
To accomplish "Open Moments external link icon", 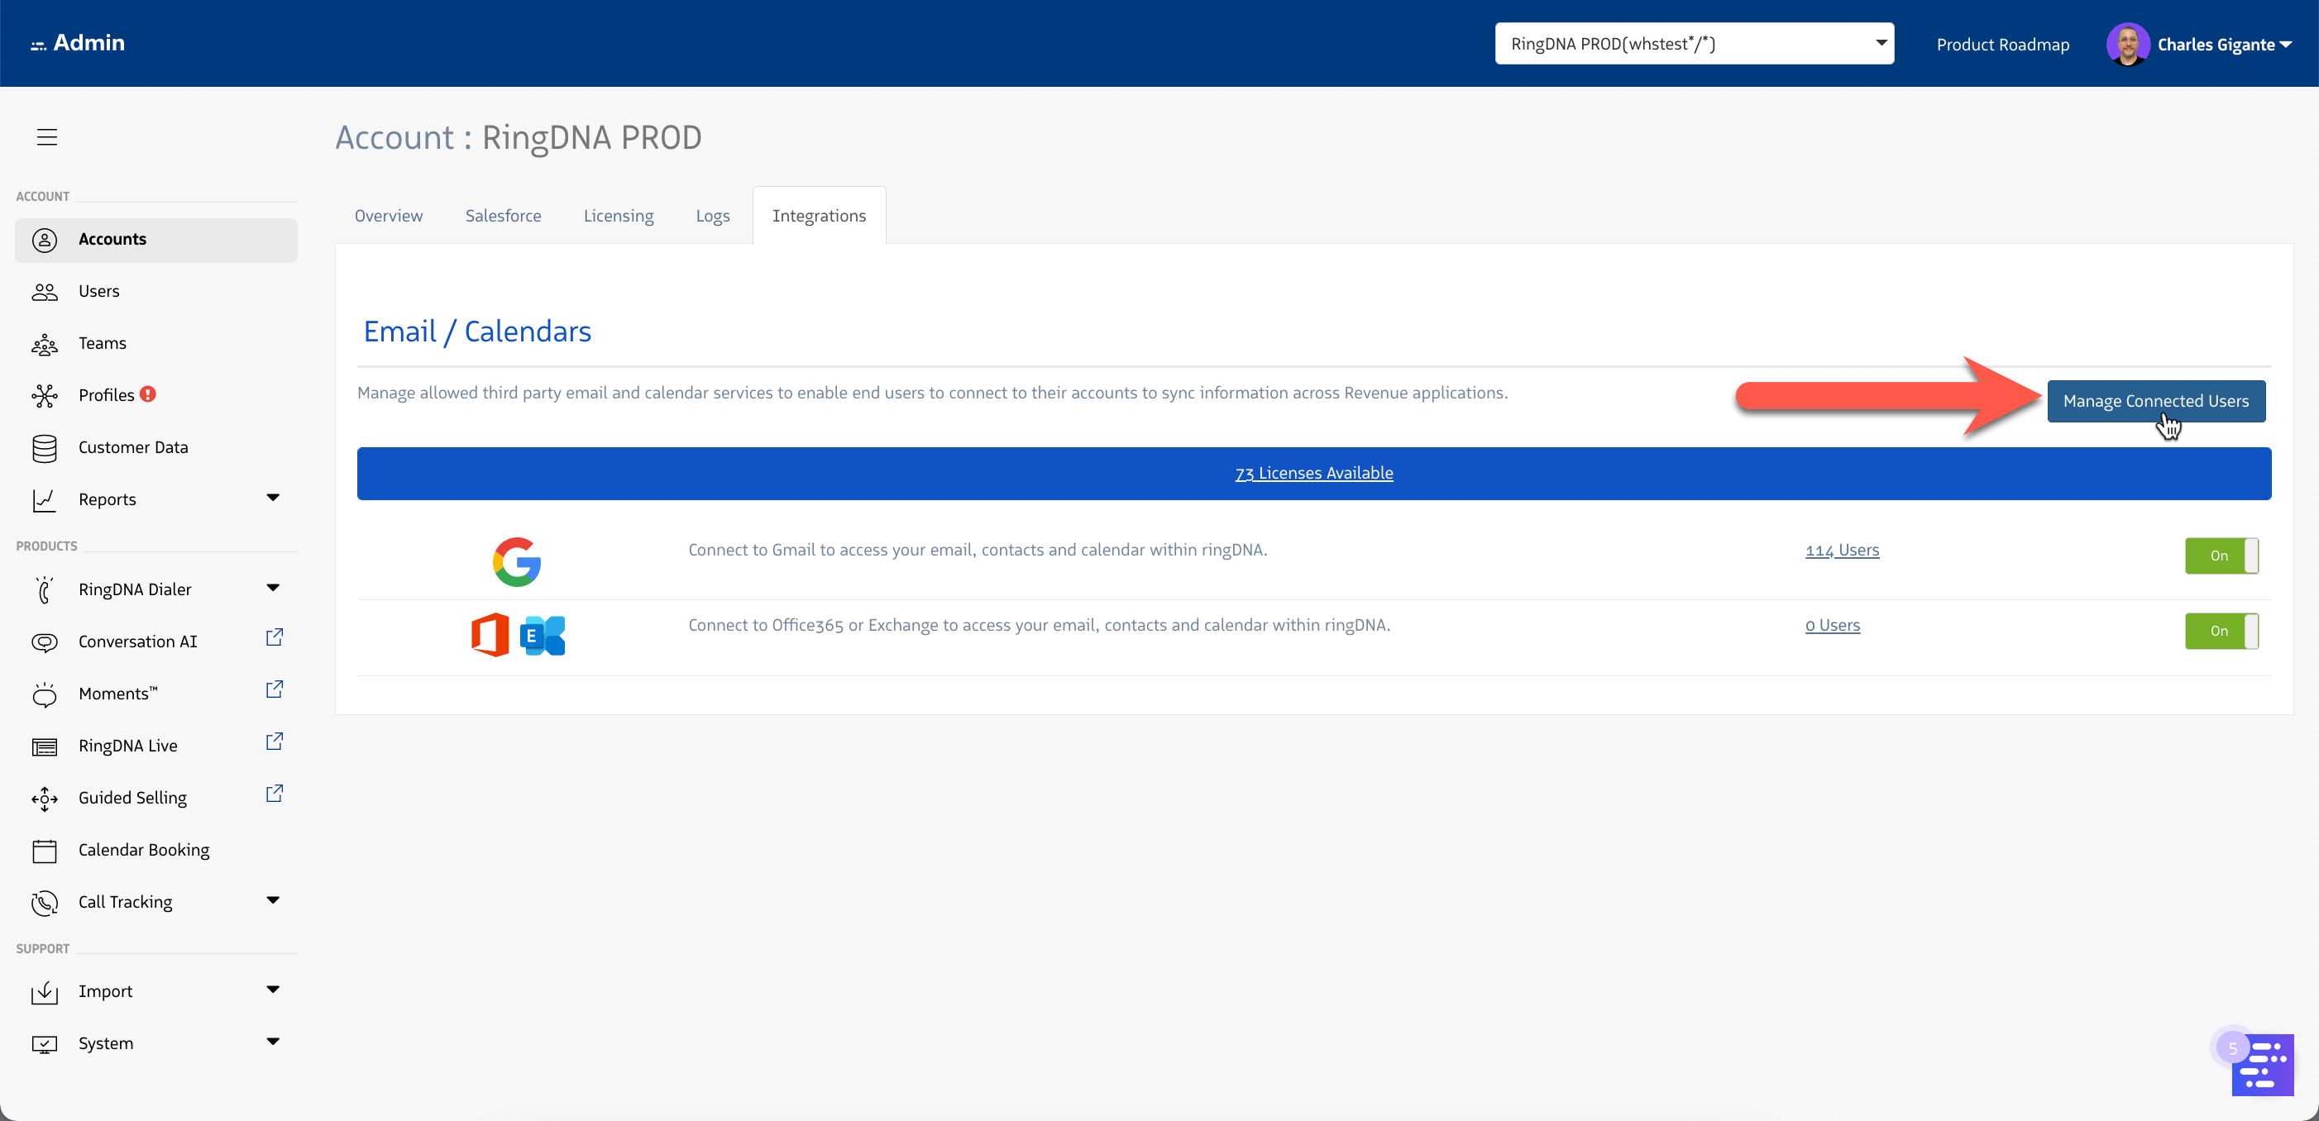I will coord(275,689).
